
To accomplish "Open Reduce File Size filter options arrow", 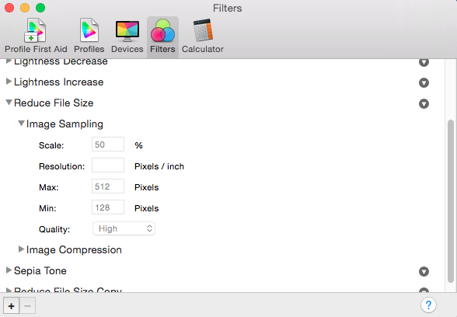I will (x=424, y=104).
